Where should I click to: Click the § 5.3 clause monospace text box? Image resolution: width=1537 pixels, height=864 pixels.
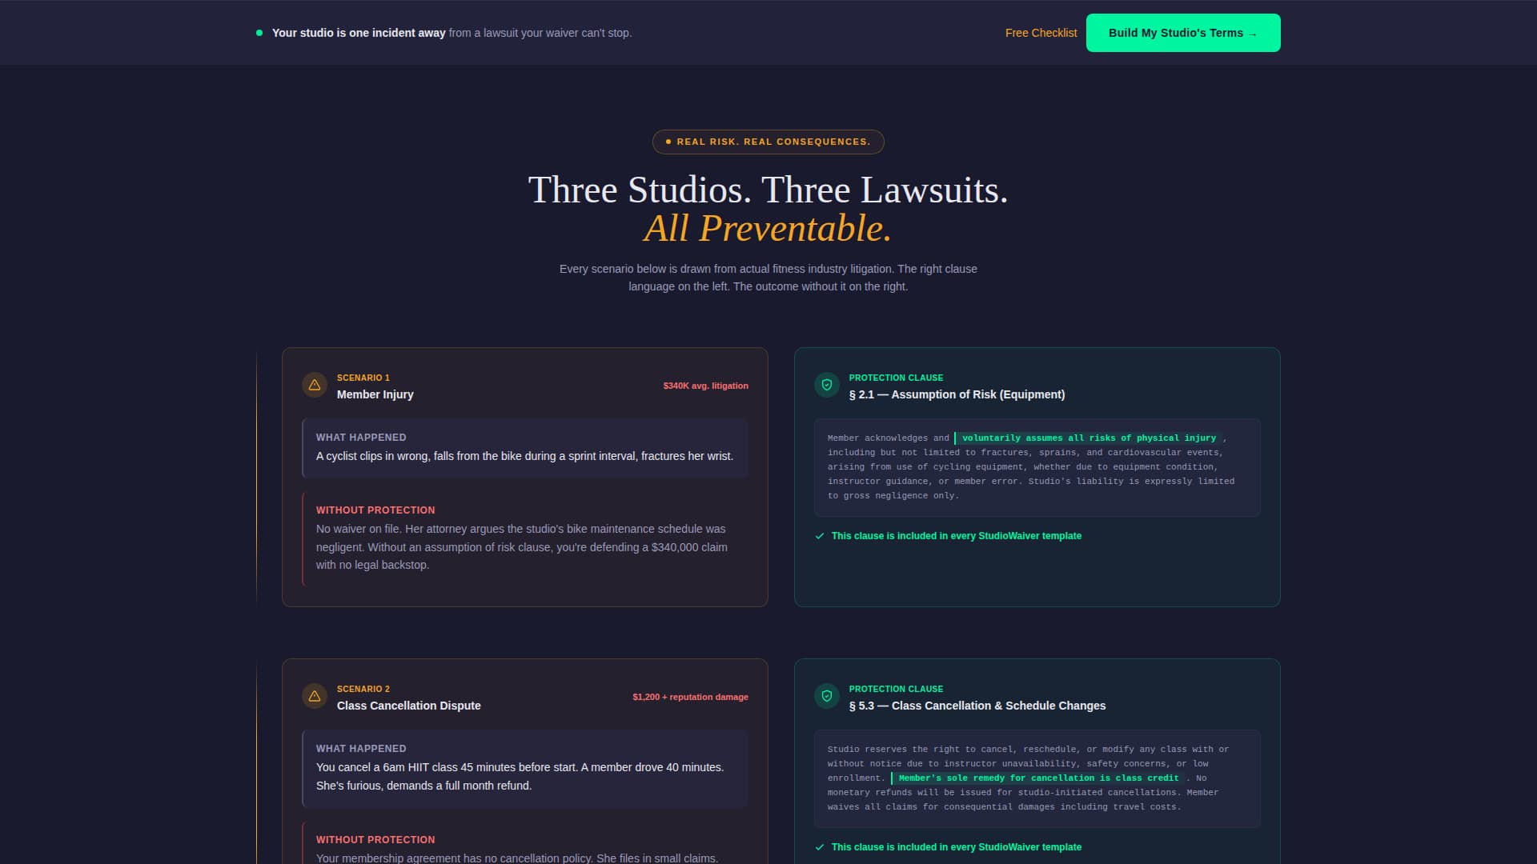[x=1037, y=778]
